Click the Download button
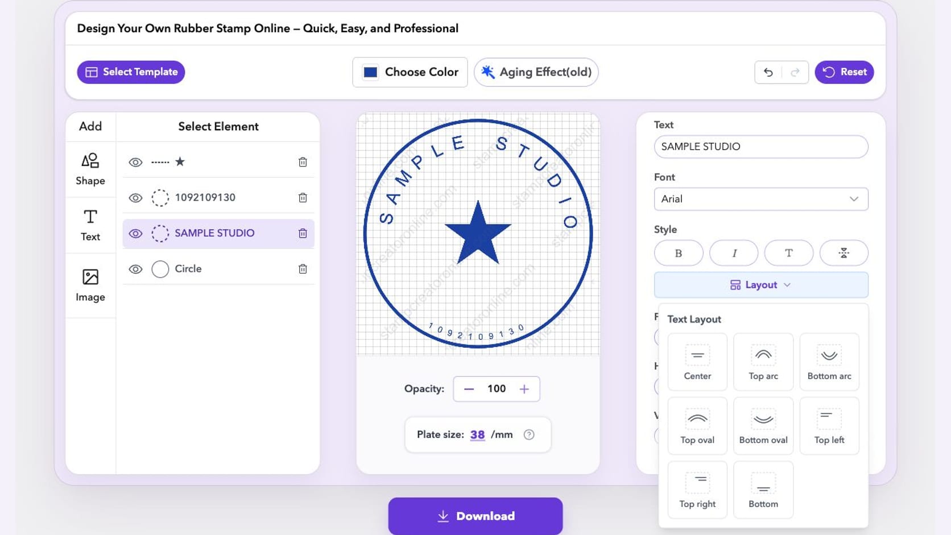This screenshot has width=951, height=535. point(475,516)
